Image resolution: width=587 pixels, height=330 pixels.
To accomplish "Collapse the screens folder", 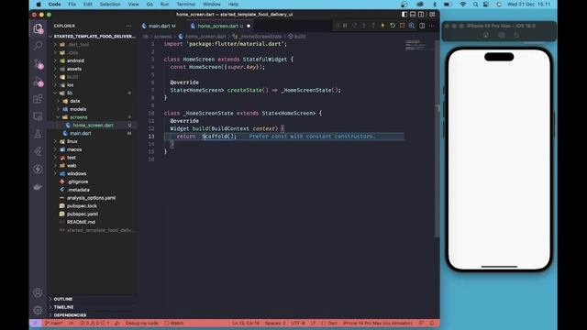I will tap(92, 117).
